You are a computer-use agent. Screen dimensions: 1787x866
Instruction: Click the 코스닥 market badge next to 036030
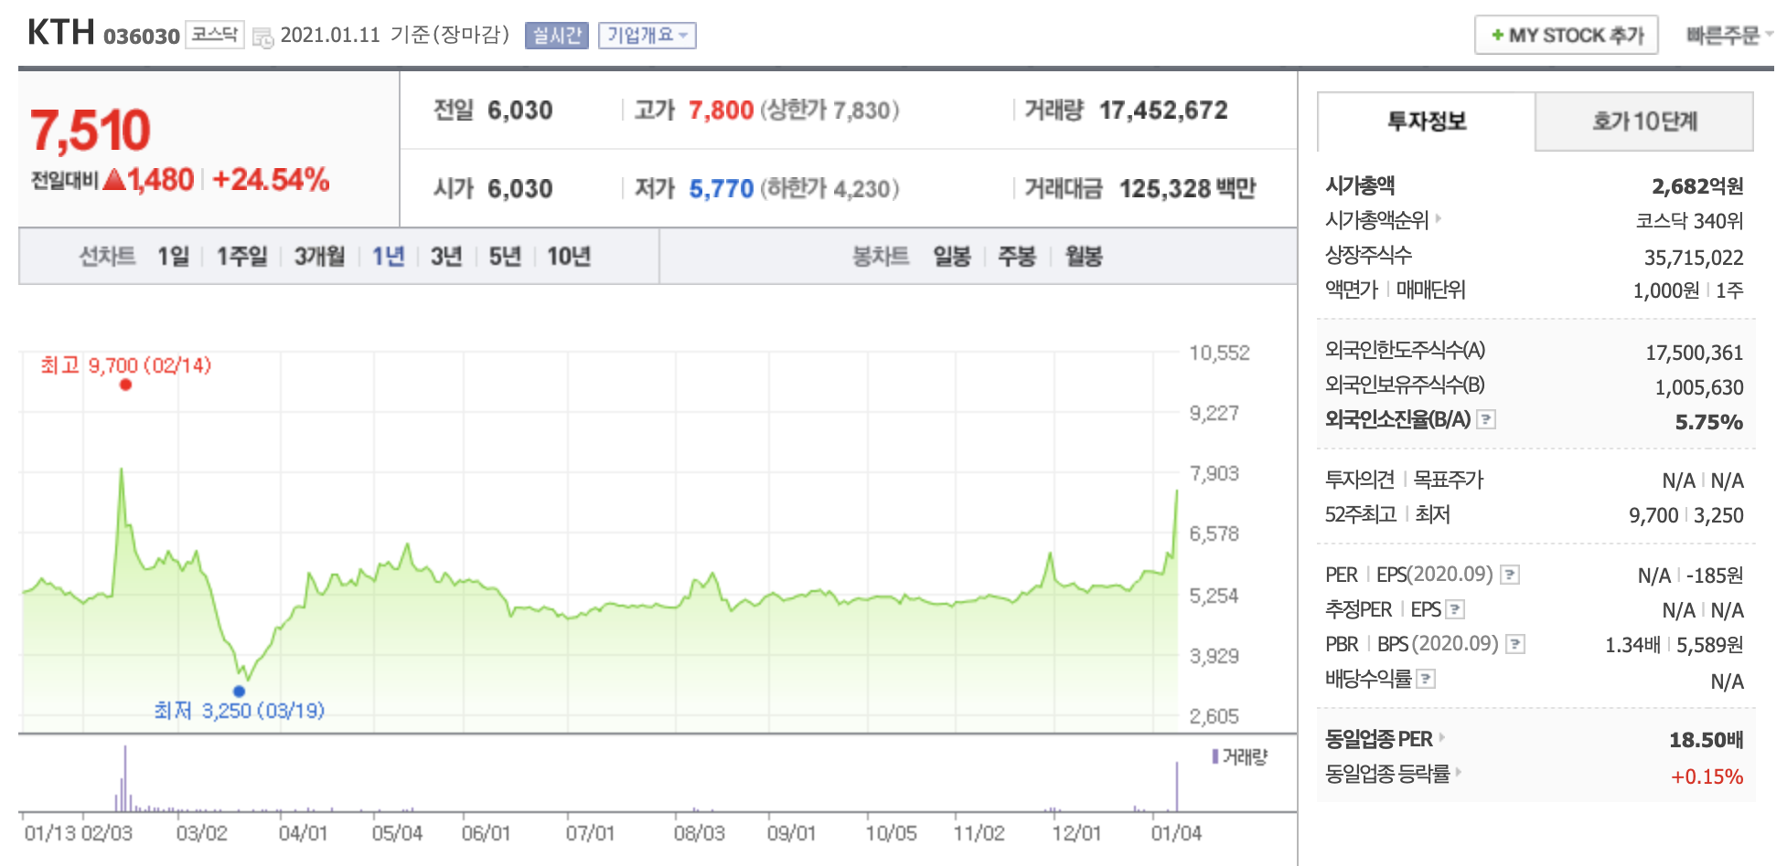click(x=215, y=34)
